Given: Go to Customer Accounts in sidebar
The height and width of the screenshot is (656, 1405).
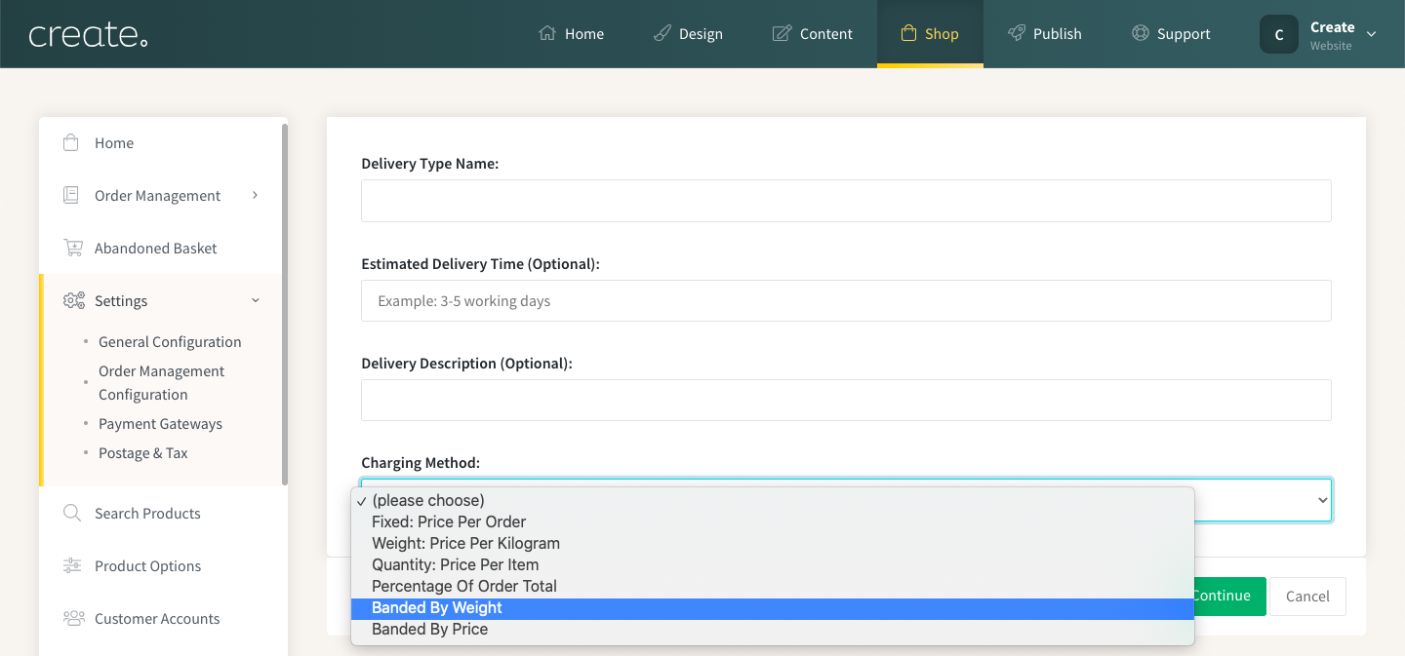Looking at the screenshot, I should [x=157, y=618].
